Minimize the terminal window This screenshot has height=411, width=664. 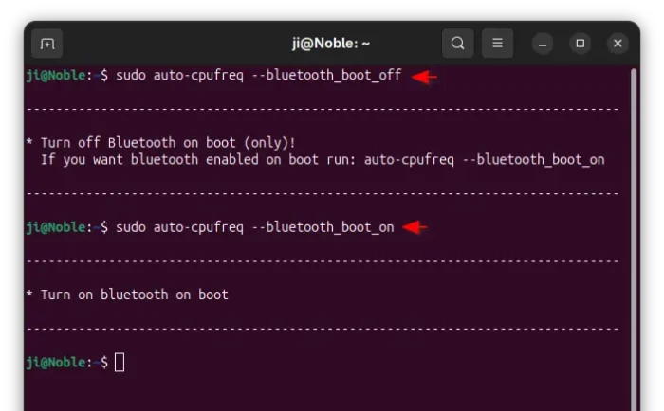pyautogui.click(x=543, y=44)
